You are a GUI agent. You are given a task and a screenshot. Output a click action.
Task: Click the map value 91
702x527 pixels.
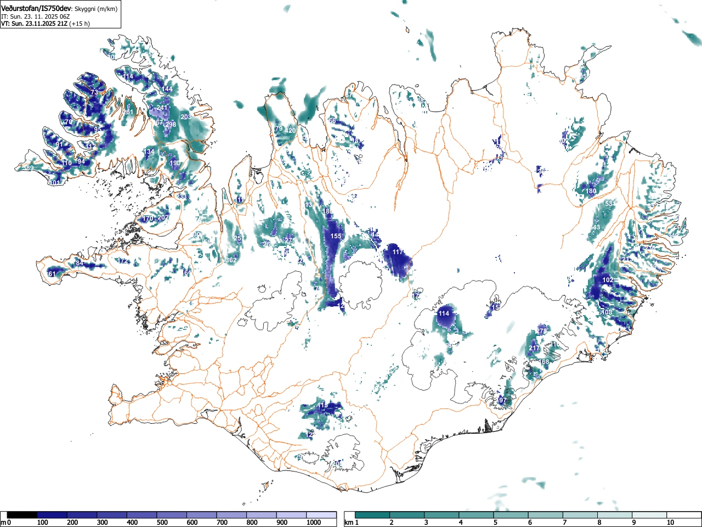59,145
